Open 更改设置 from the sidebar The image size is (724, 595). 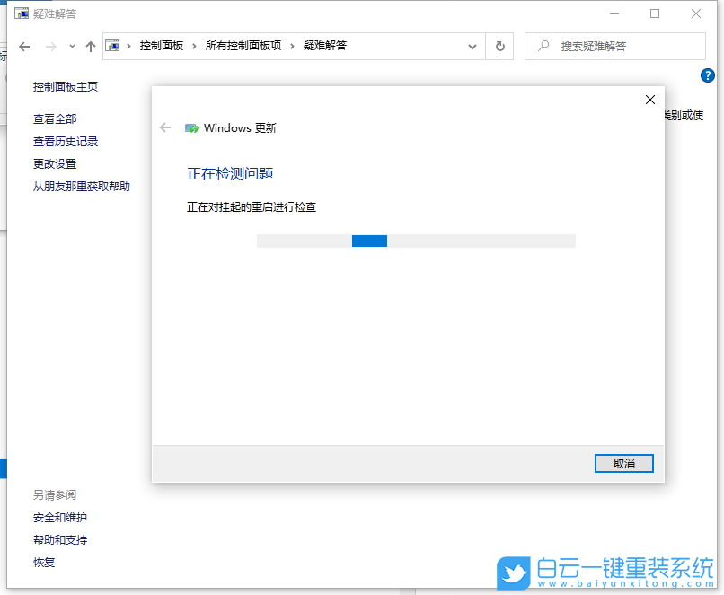click(53, 163)
